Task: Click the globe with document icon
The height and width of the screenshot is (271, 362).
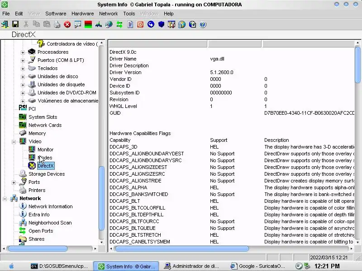Action: [192, 24]
